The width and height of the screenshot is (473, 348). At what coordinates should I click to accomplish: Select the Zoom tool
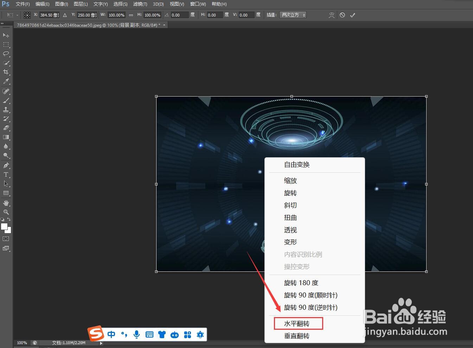click(6, 212)
